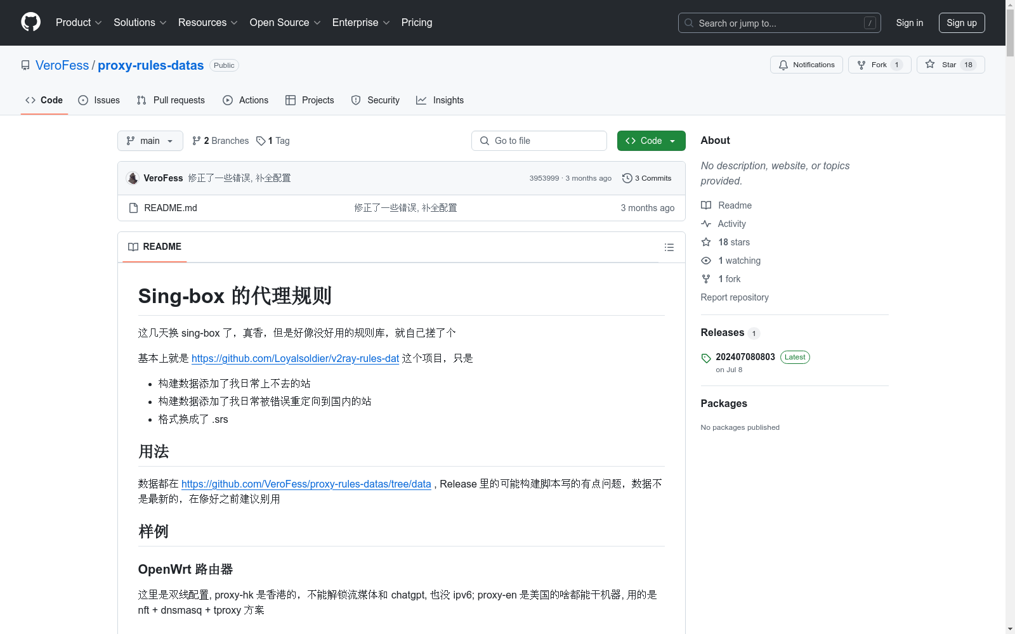
Task: View the 3 Commits history
Action: tap(647, 178)
